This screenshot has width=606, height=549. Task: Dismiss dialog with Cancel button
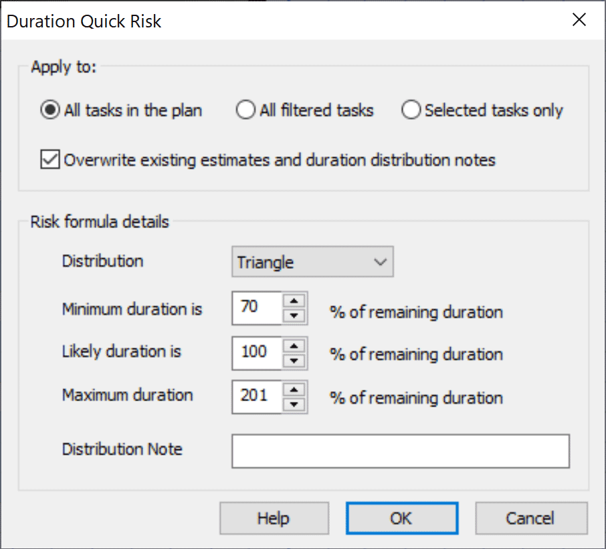click(530, 519)
